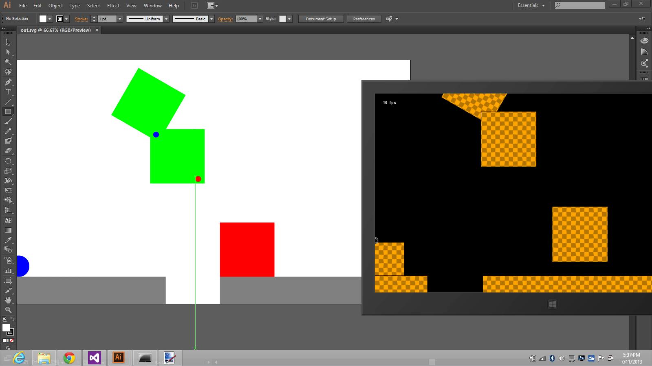Select the Perspective Grid tool

point(8,210)
